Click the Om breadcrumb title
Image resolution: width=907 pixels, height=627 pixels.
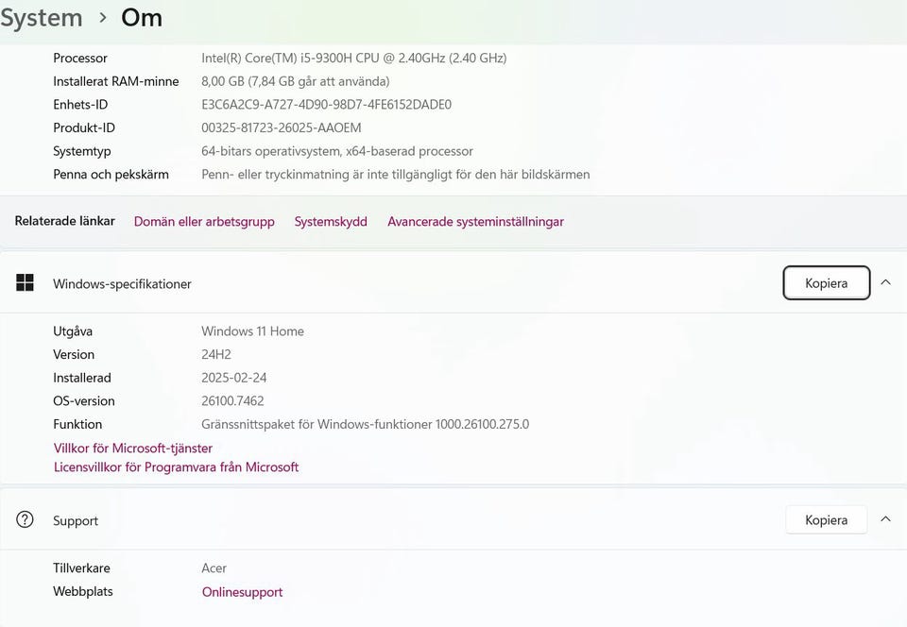click(x=142, y=18)
